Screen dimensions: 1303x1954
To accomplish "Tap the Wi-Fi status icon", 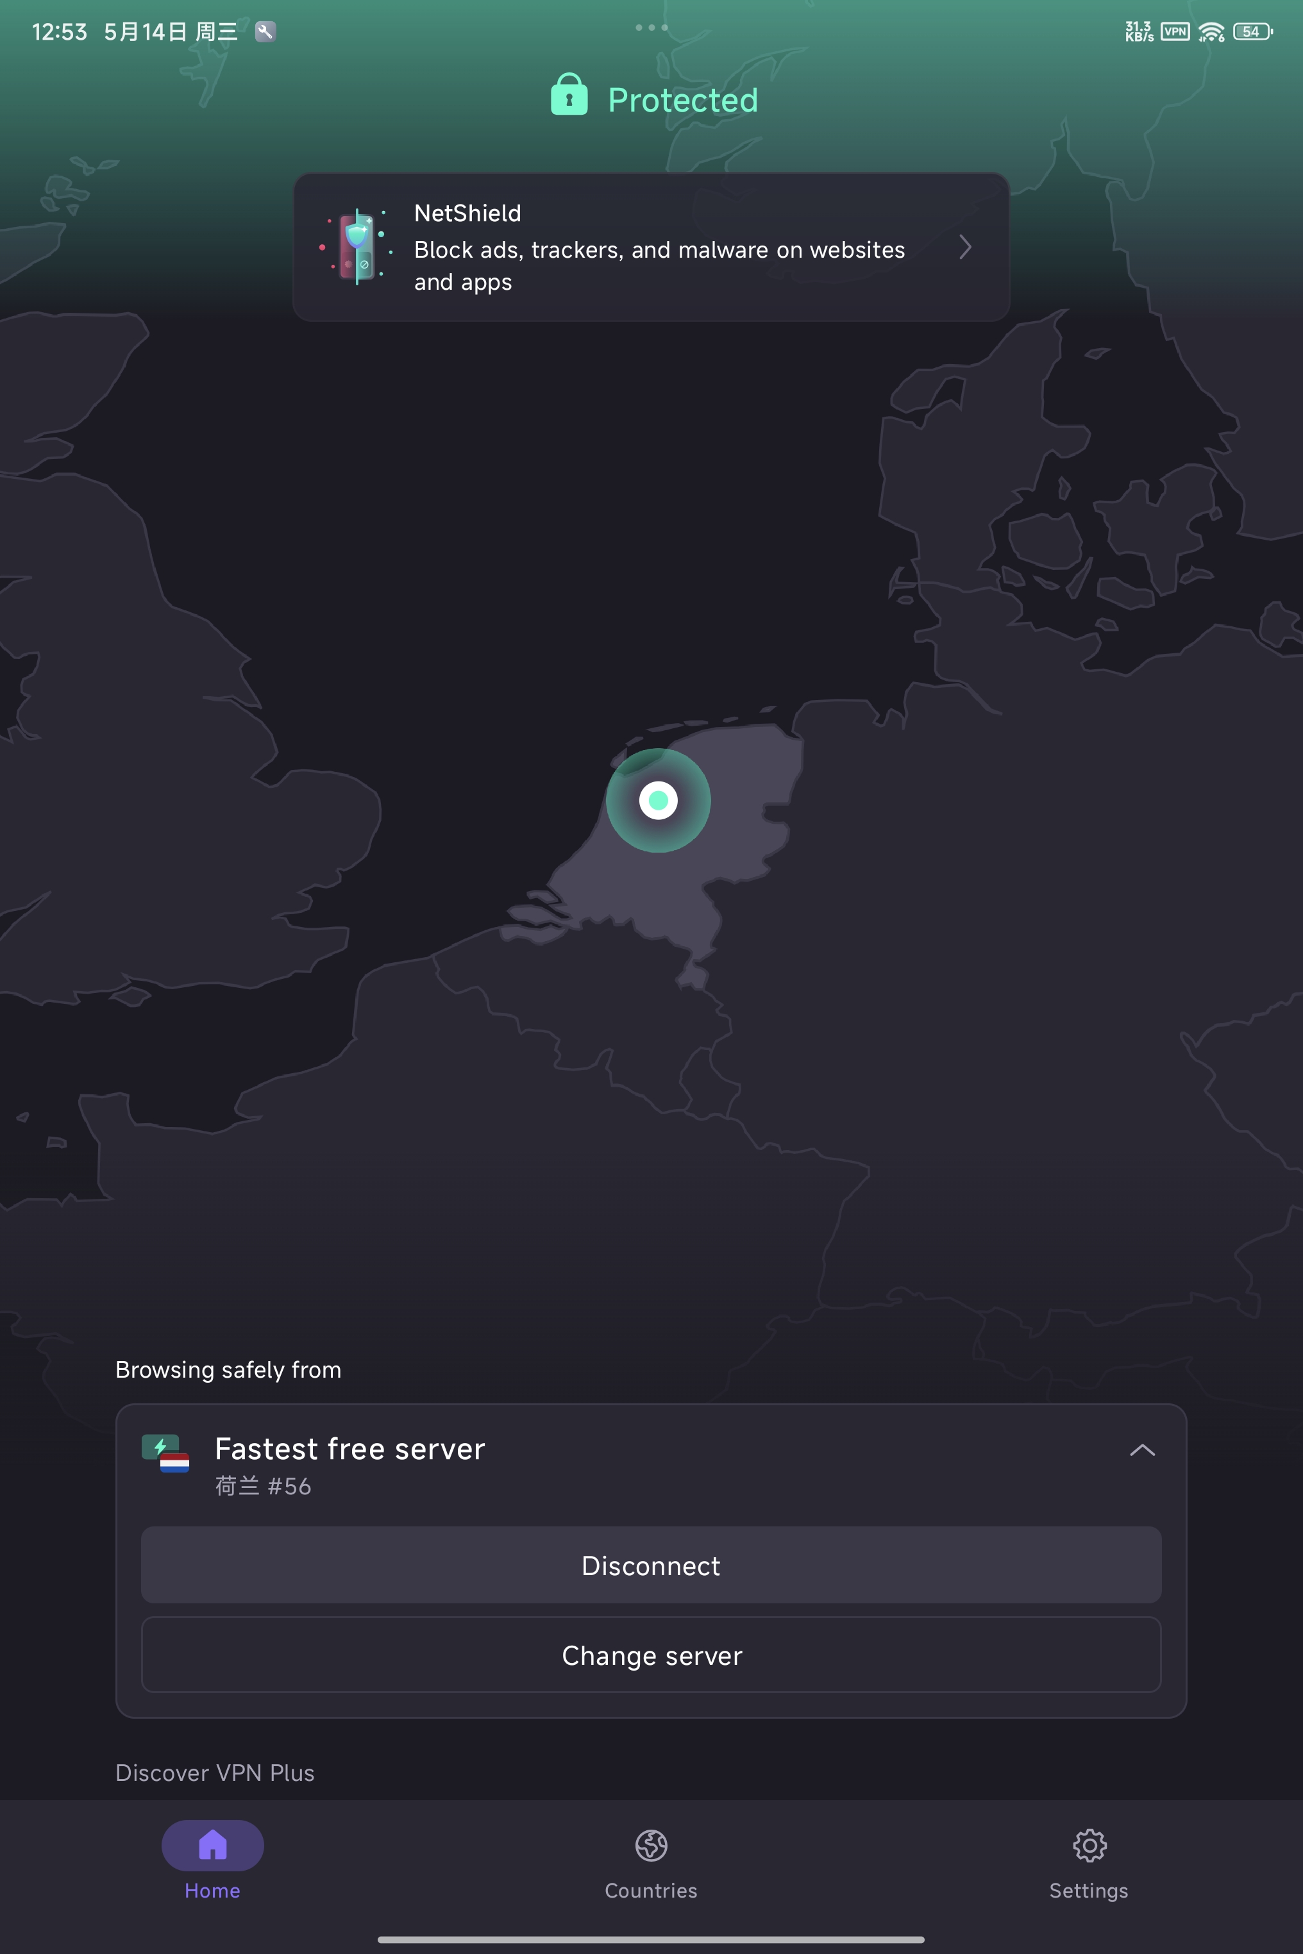I will [x=1211, y=31].
